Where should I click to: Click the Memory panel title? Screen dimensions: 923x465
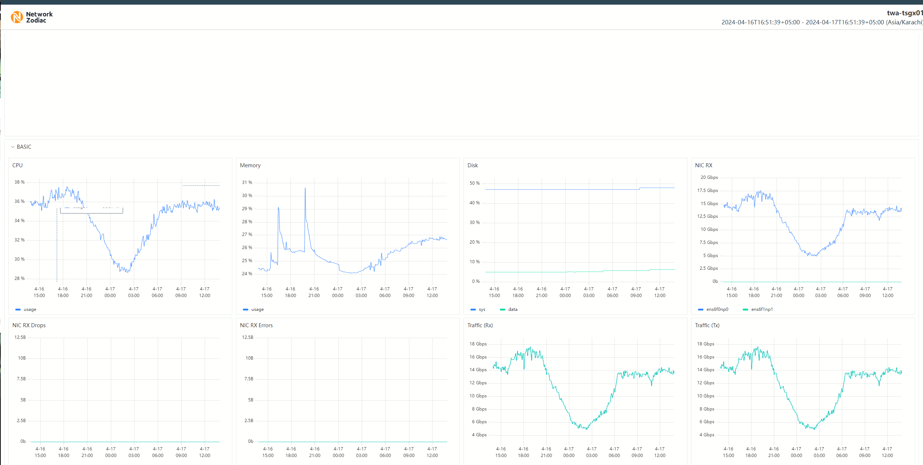coord(250,165)
